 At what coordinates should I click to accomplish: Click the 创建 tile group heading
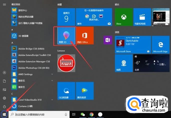tap(60, 5)
